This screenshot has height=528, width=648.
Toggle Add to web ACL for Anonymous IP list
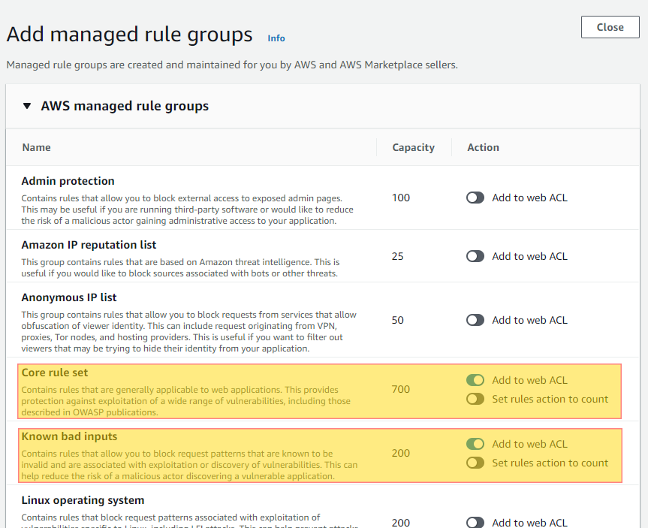(475, 320)
